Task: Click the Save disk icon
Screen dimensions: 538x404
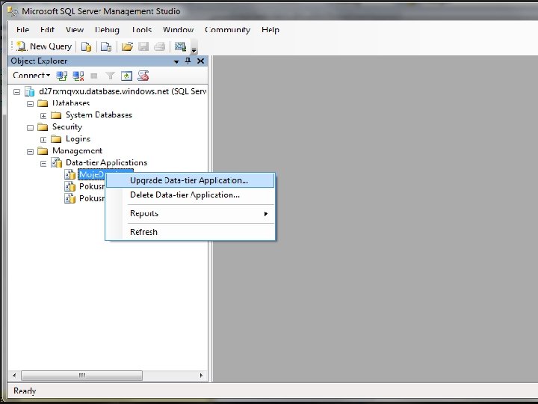Action: 143,46
